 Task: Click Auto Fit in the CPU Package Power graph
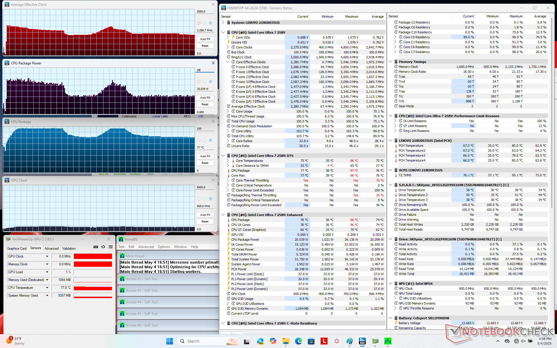[x=205, y=98]
